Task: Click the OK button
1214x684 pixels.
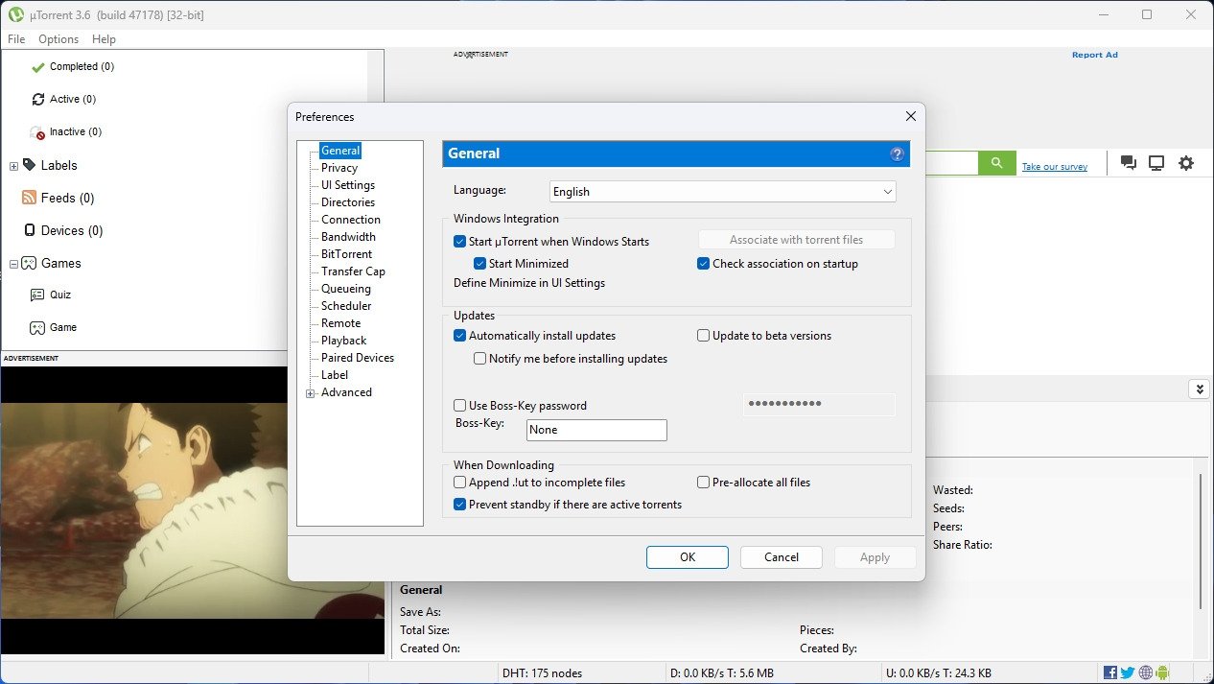Action: pos(687,557)
